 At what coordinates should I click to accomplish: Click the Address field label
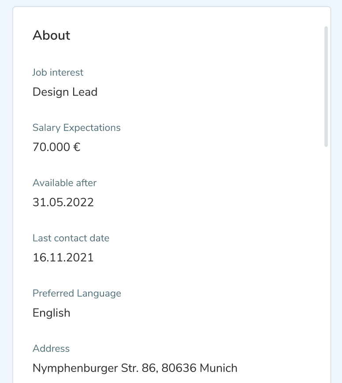pyautogui.click(x=51, y=349)
